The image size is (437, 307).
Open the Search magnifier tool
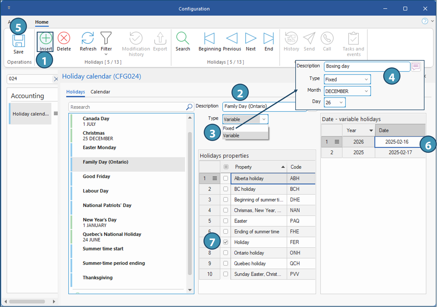[183, 38]
